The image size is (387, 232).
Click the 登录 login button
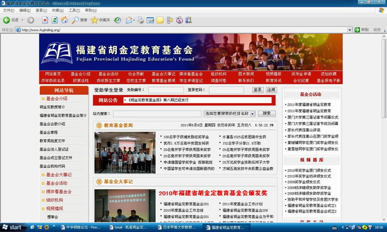click(258, 90)
